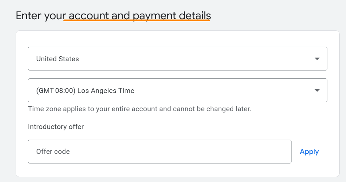Click the country selector's down arrow
346x182 pixels.
pos(317,59)
